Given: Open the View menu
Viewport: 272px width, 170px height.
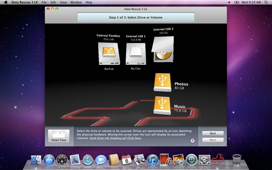Looking at the screenshot, I should [63, 2].
